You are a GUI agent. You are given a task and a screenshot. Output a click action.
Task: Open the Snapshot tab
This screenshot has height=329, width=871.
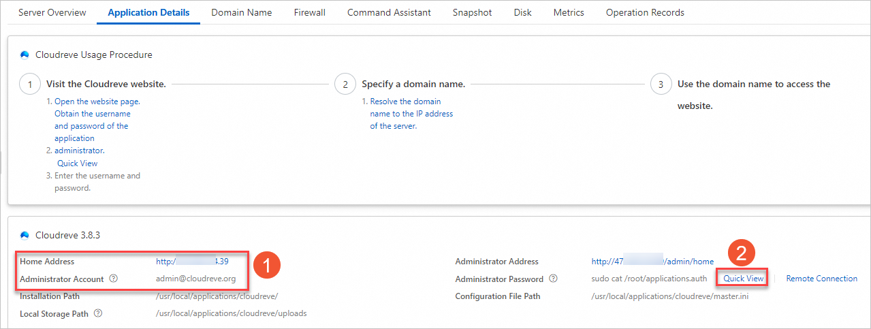[472, 12]
